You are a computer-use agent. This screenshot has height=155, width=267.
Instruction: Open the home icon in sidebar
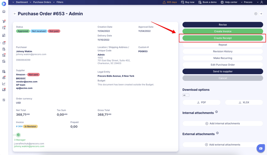4,11
